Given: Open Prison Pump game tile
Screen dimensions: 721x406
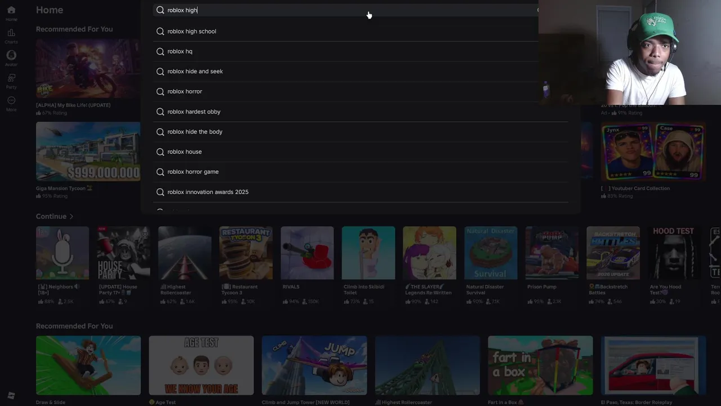Looking at the screenshot, I should click(x=552, y=253).
